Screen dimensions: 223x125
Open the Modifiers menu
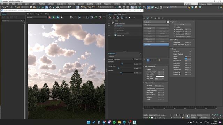pos(42,4)
